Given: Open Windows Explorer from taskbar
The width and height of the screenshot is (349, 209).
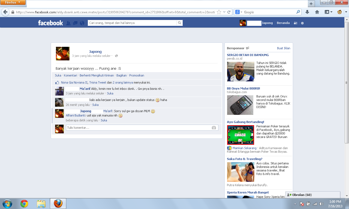Looking at the screenshot, I should [41, 204].
